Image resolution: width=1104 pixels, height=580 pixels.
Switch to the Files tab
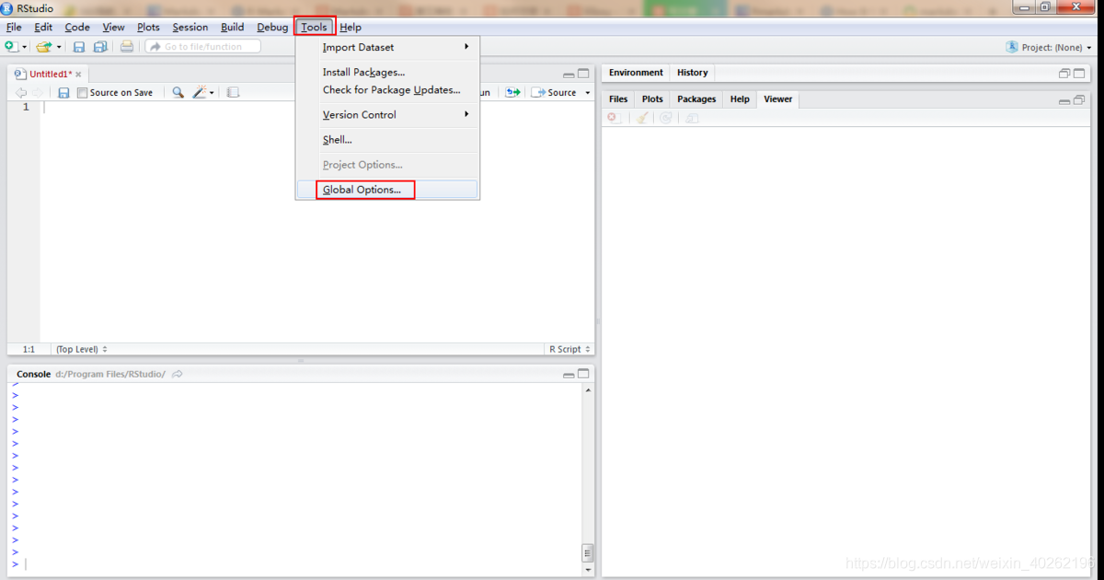point(618,99)
